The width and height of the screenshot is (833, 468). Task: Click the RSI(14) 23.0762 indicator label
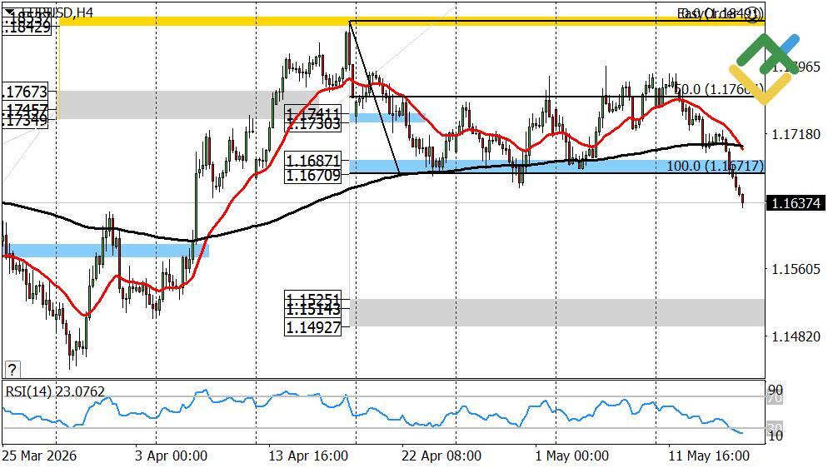[55, 391]
